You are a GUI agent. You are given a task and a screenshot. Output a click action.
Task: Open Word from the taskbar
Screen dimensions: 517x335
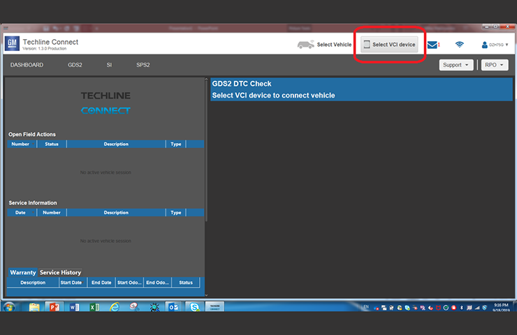pos(74,307)
